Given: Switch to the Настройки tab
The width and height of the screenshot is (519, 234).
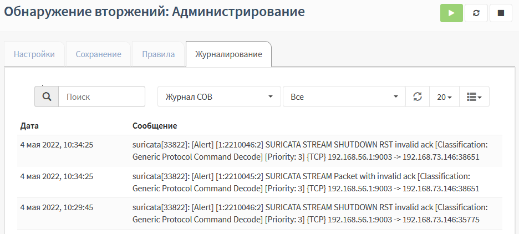Looking at the screenshot, I should click(x=34, y=54).
